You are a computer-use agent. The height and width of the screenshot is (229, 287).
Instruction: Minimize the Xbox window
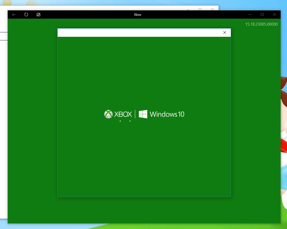[x=250, y=15]
